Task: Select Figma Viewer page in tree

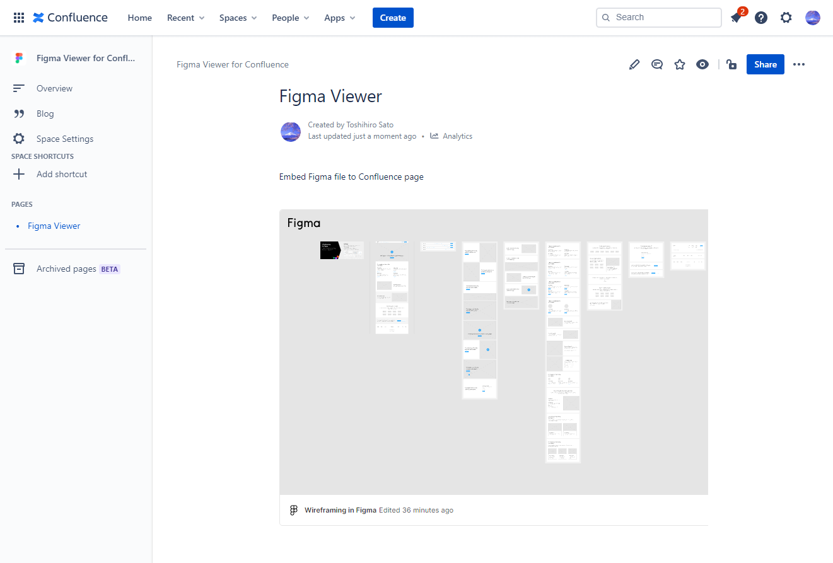Action: click(54, 226)
